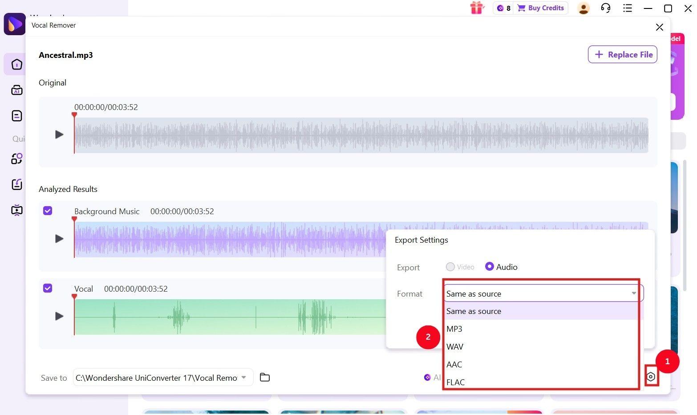Click the UniConverter app logo icon
Screen dimensions: 697x415
(x=14, y=24)
